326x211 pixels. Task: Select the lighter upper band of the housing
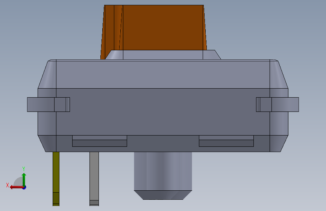click(x=163, y=75)
